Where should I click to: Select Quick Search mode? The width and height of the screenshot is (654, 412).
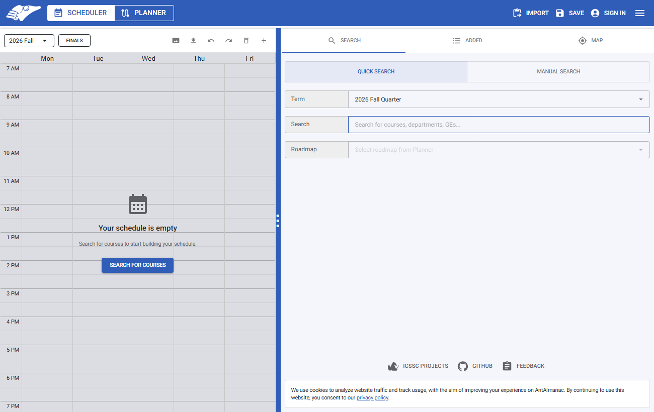click(x=376, y=72)
